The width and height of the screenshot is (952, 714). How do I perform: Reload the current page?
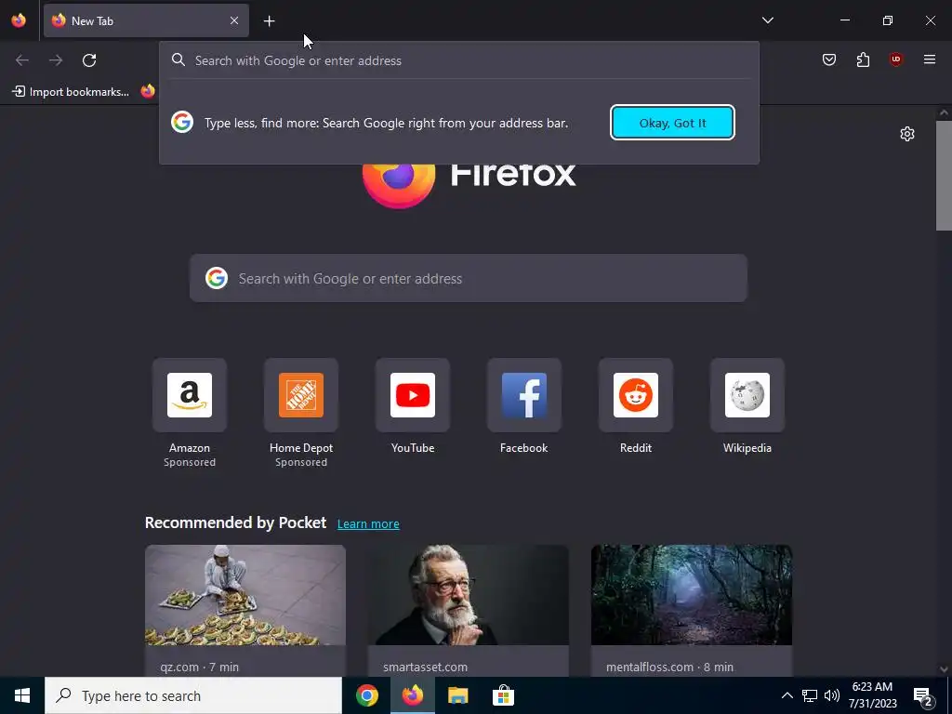(89, 60)
